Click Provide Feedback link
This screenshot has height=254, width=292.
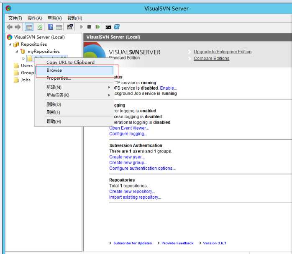(177, 243)
